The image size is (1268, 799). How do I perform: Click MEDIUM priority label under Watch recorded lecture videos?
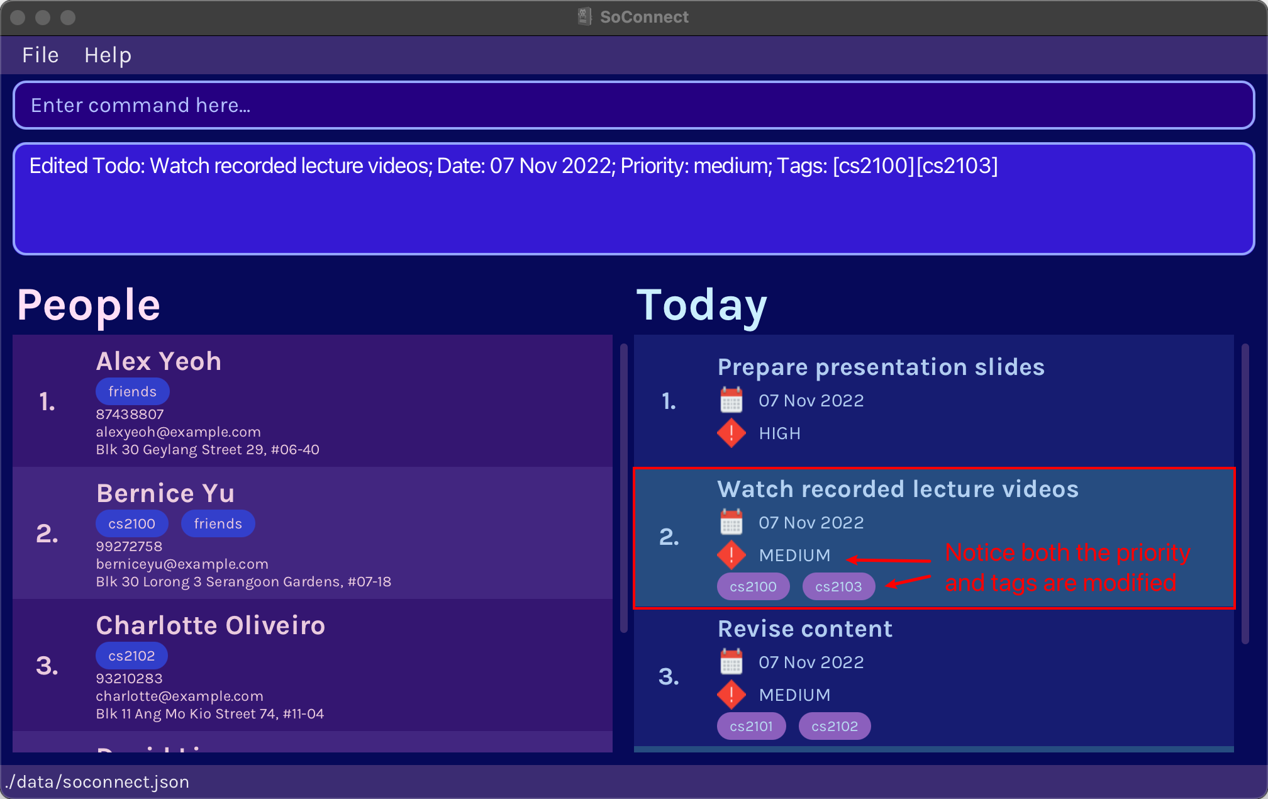coord(794,556)
